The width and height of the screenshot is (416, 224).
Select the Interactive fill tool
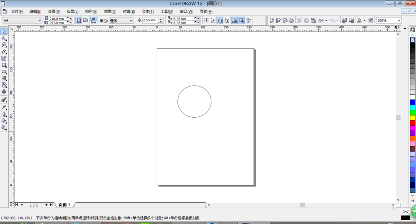[4, 128]
